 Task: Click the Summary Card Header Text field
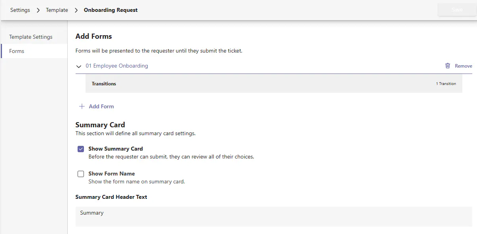coord(274,216)
